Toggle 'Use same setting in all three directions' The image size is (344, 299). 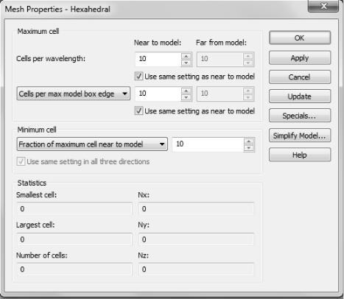pos(21,161)
